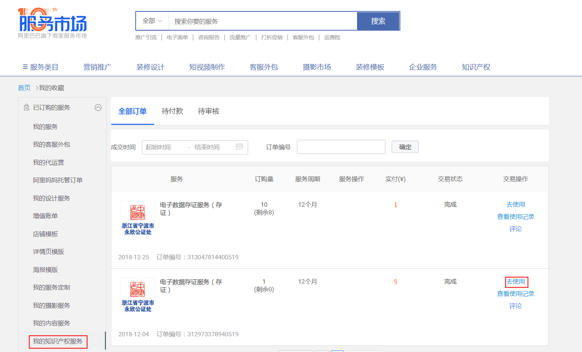Click the 交易状态 column header

pyautogui.click(x=450, y=179)
